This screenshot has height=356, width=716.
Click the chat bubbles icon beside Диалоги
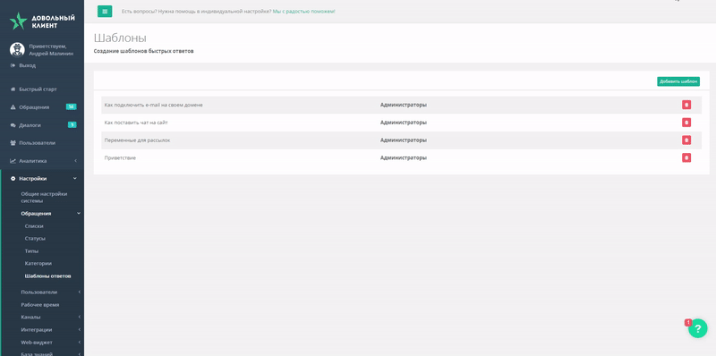coord(13,125)
